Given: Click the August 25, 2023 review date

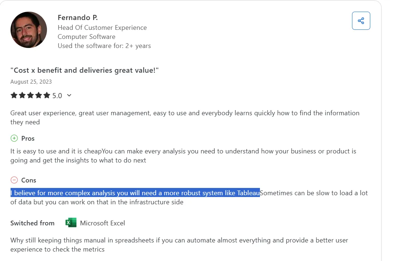Looking at the screenshot, I should (x=31, y=81).
